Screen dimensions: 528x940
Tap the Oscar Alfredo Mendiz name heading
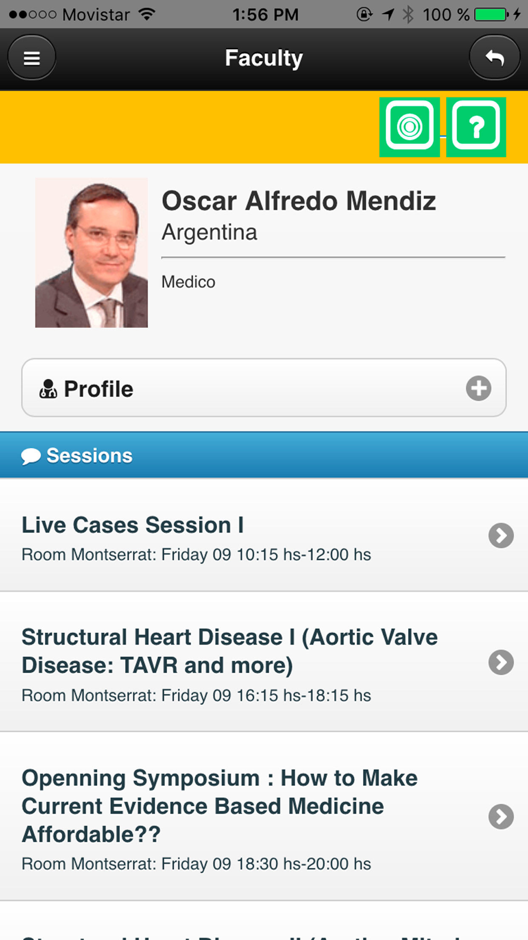click(x=298, y=201)
